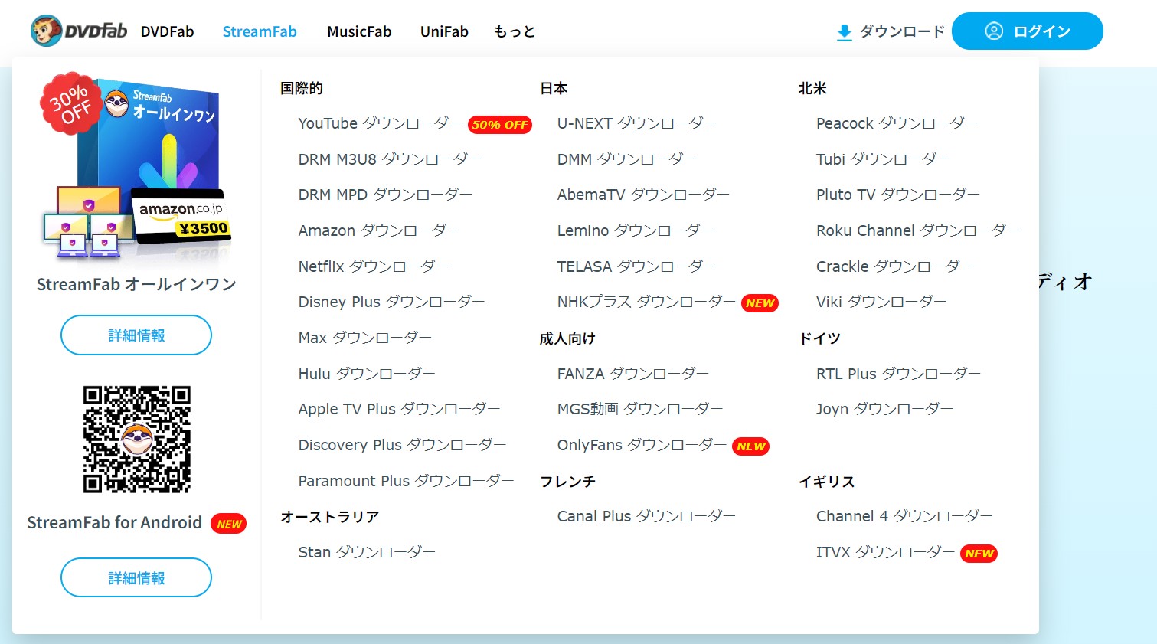The image size is (1157, 644).
Task: Open Peacock ダウンローダー
Action: pyautogui.click(x=897, y=123)
